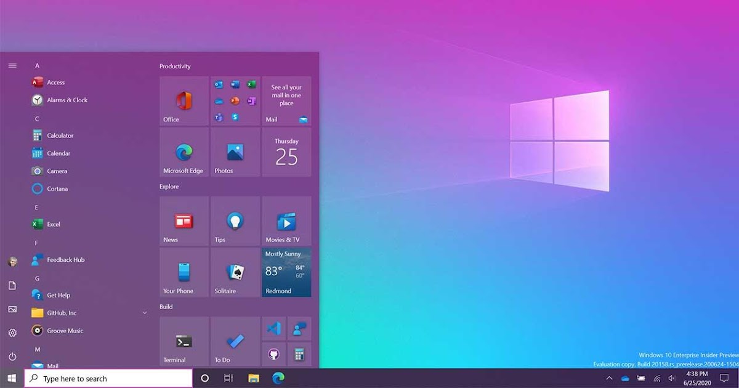The width and height of the screenshot is (739, 388).
Task: Launch Groove Music
Action: point(89,331)
